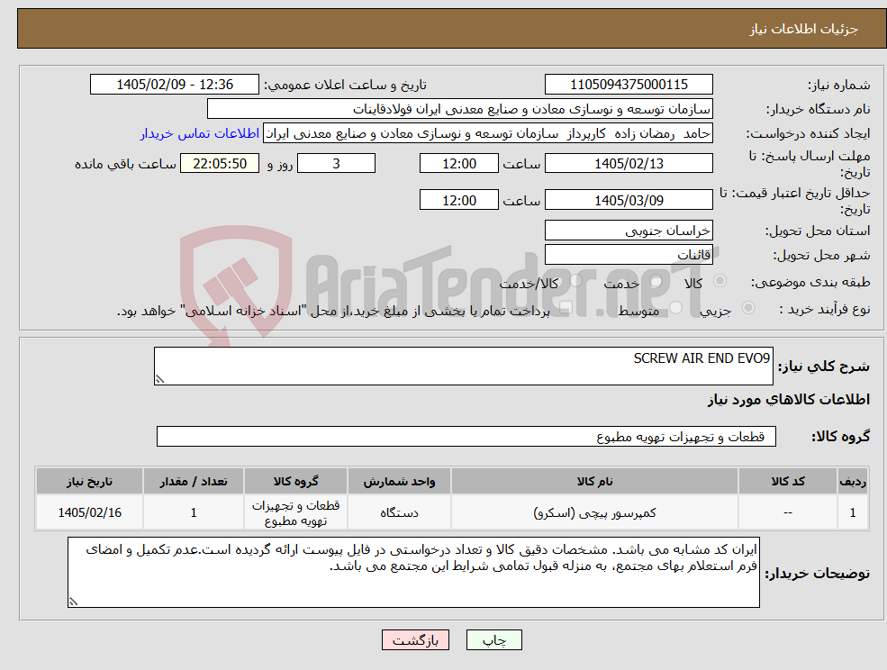This screenshot has height=670, width=887.
Task: Click the announcement date field 1405/02/09 - 12:36
Action: click(174, 85)
